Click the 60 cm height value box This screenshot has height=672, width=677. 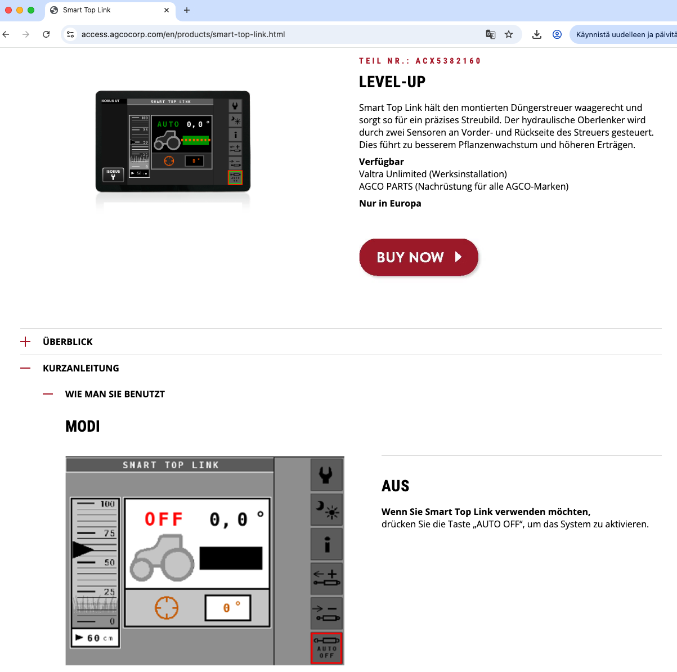tap(95, 638)
